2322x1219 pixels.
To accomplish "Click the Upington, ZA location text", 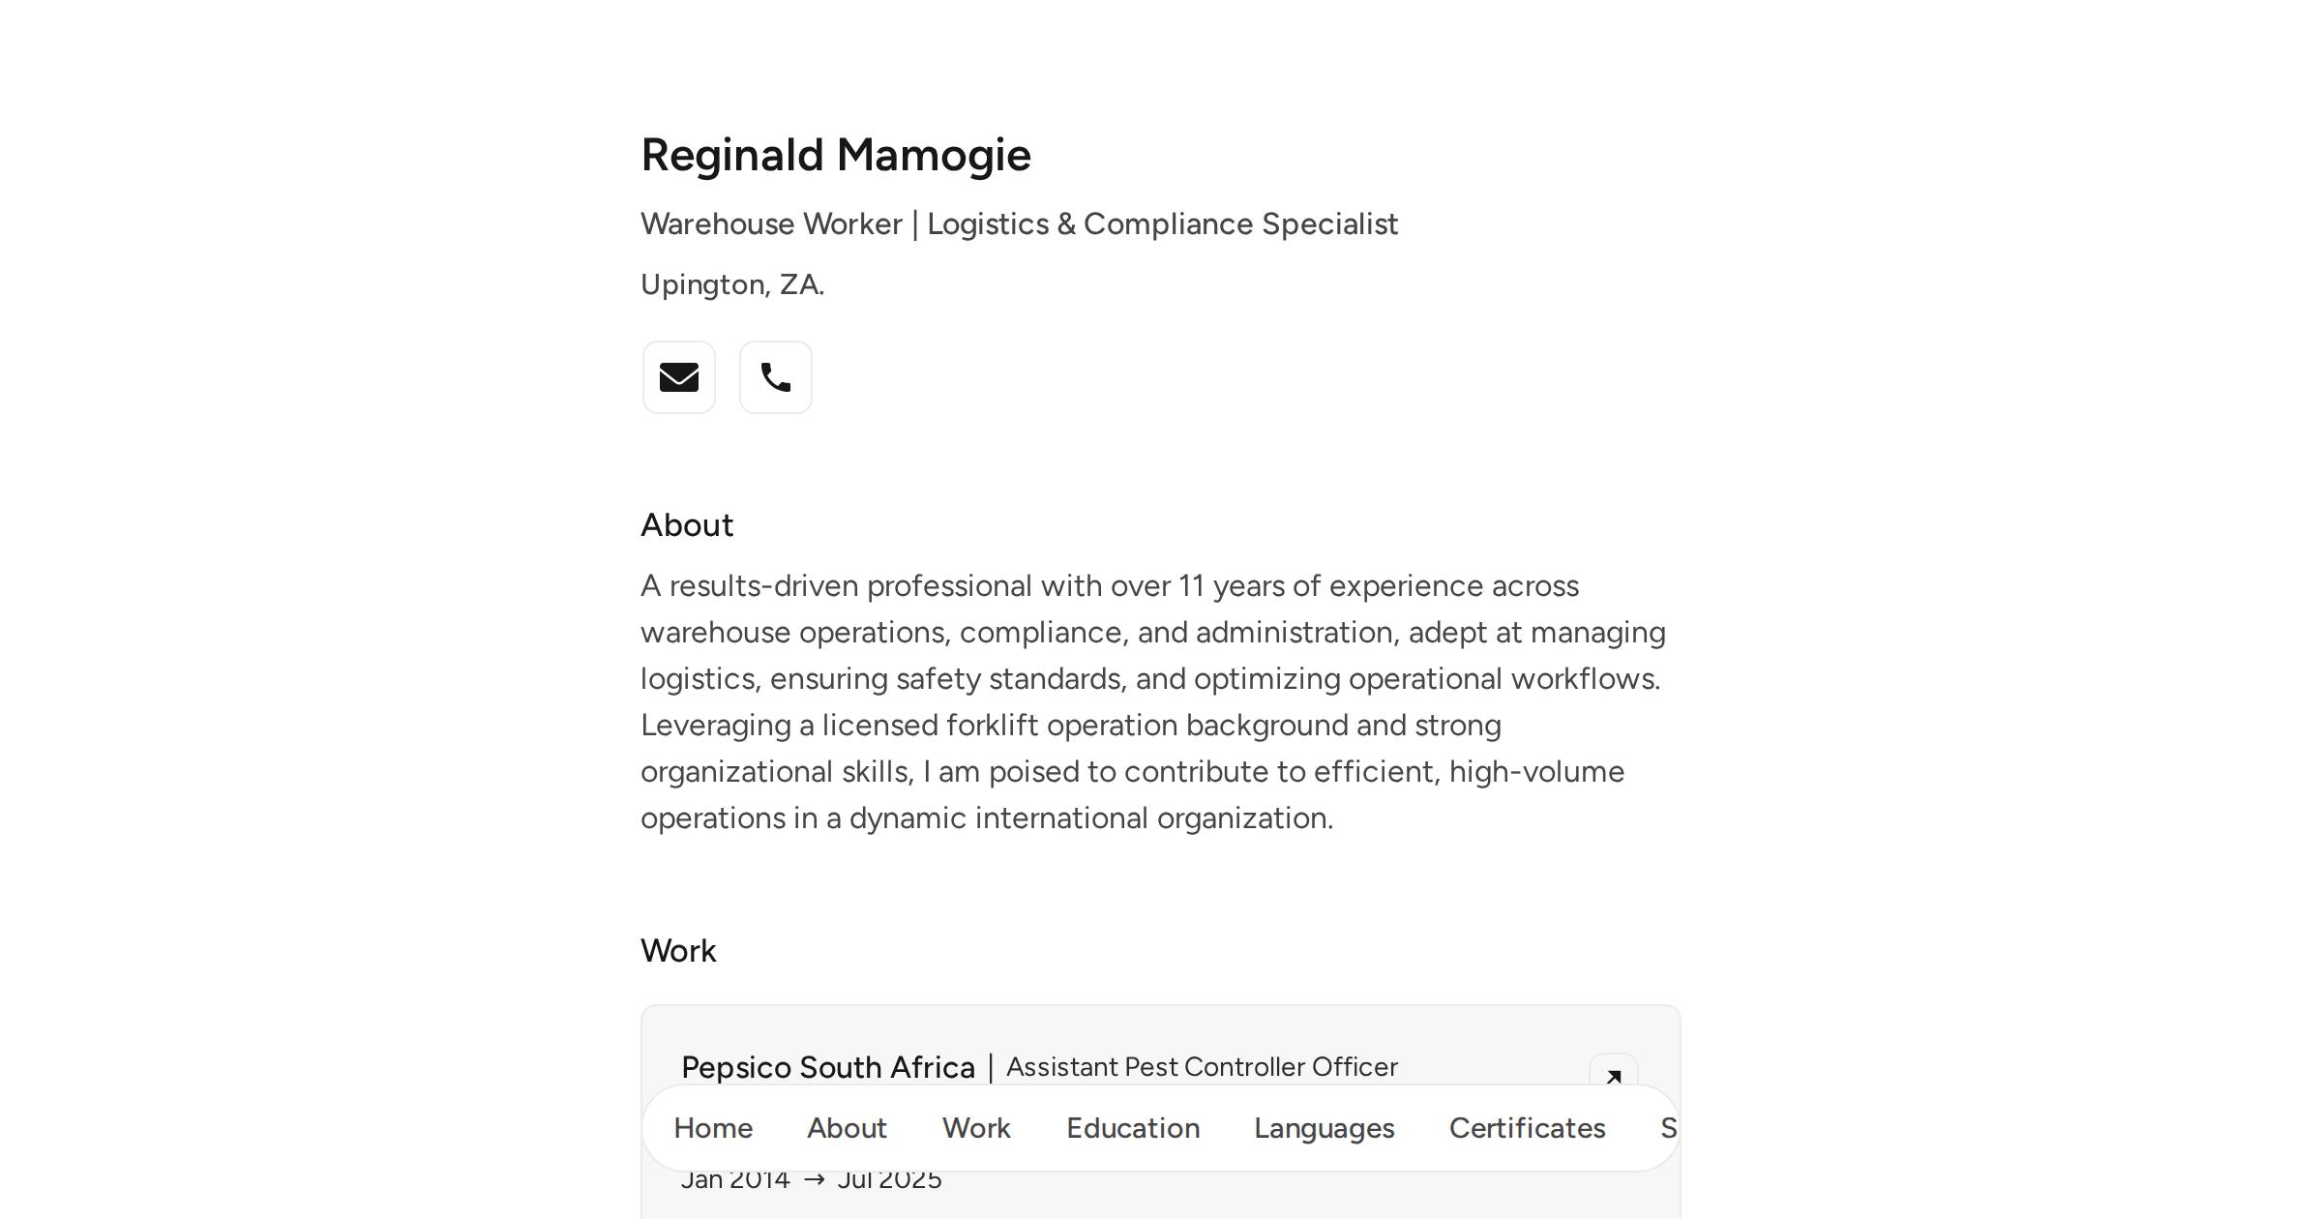I will click(x=732, y=283).
